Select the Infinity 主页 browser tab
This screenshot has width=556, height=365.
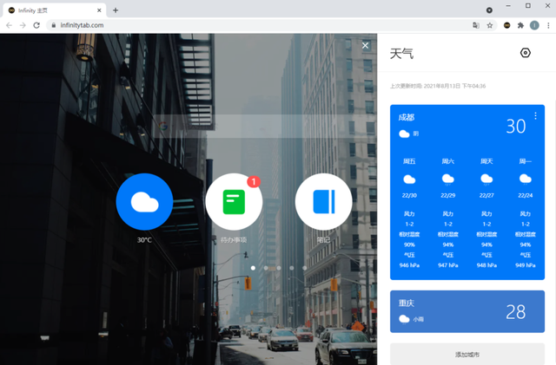55,10
